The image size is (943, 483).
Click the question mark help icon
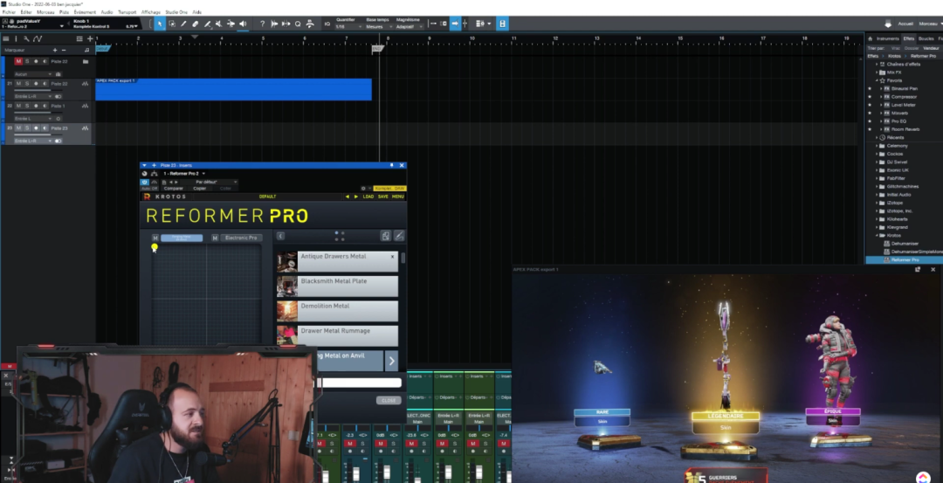262,24
